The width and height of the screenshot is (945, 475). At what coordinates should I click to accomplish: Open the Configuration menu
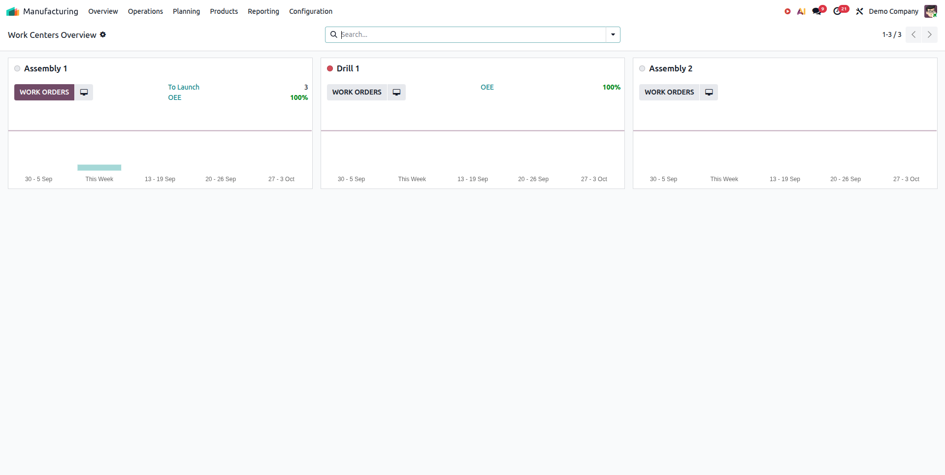pos(311,11)
